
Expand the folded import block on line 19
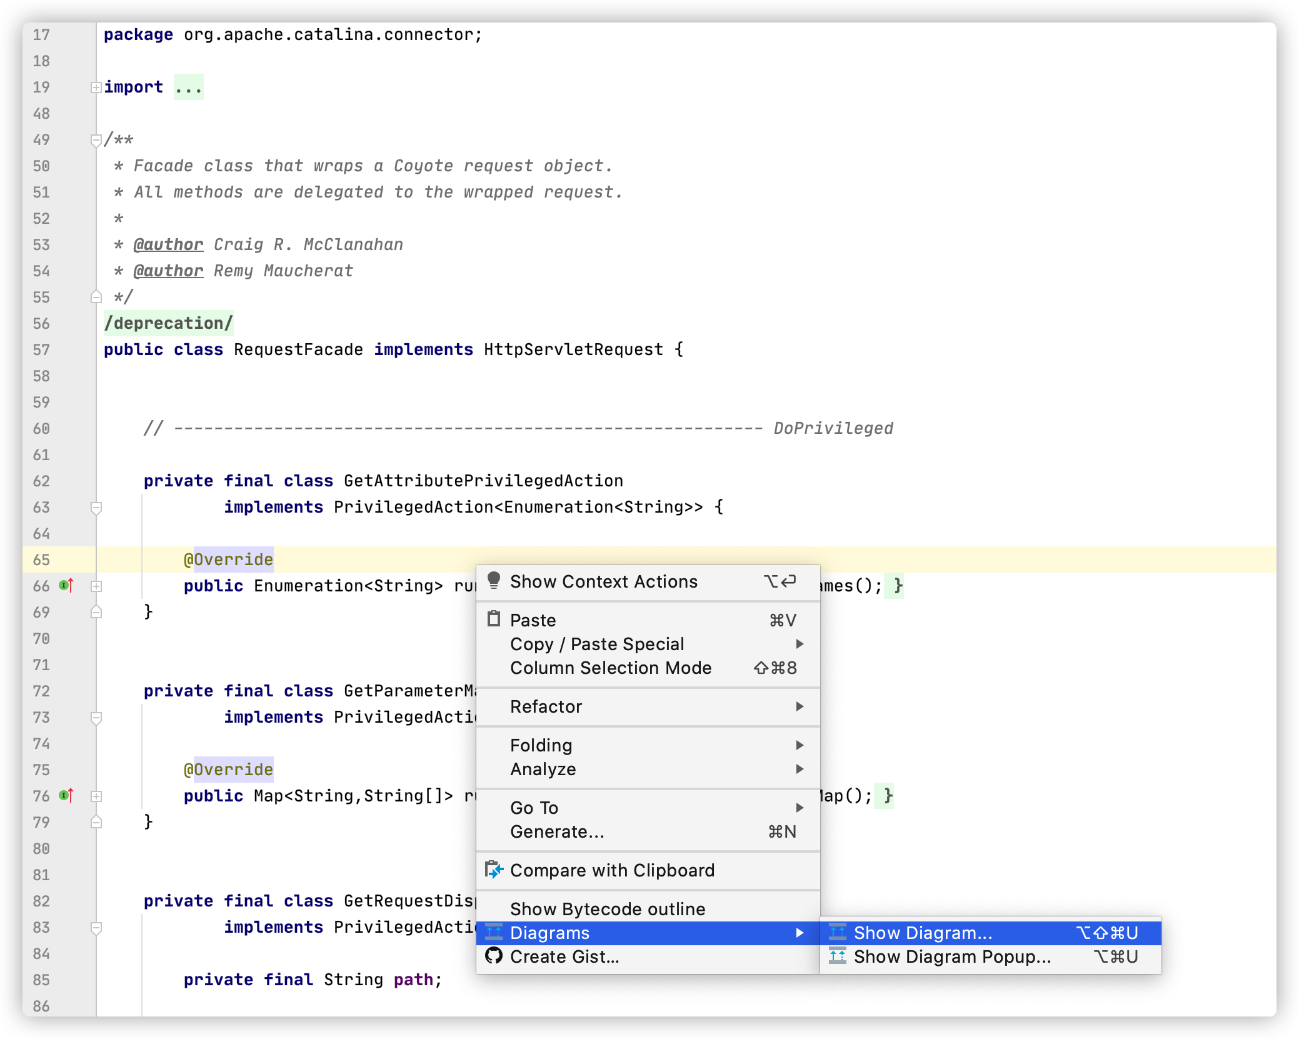point(96,88)
